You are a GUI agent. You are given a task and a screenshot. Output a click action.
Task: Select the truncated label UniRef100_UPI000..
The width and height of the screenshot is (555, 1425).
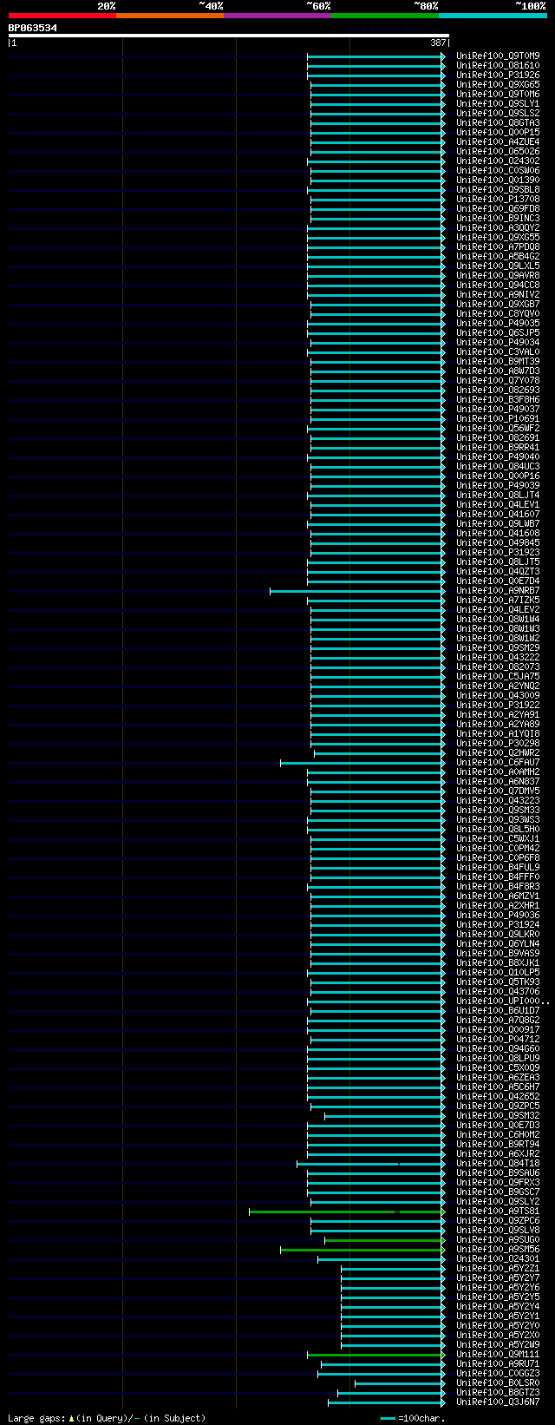(503, 1001)
